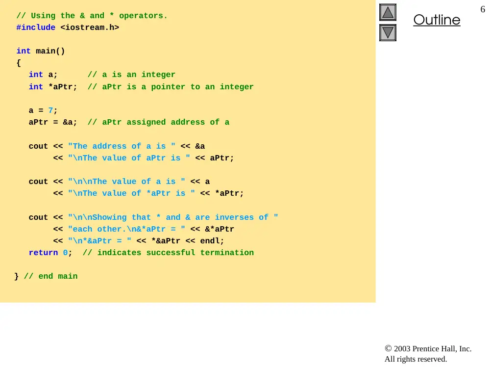Click the "aPtr = &a;" statement

click(x=53, y=122)
